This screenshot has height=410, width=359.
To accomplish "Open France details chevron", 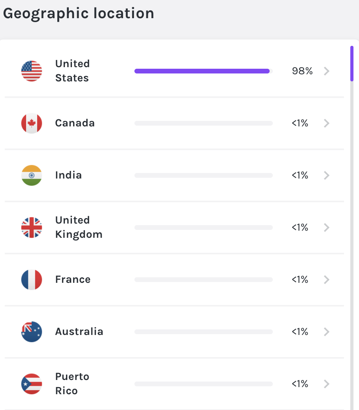I will point(327,280).
